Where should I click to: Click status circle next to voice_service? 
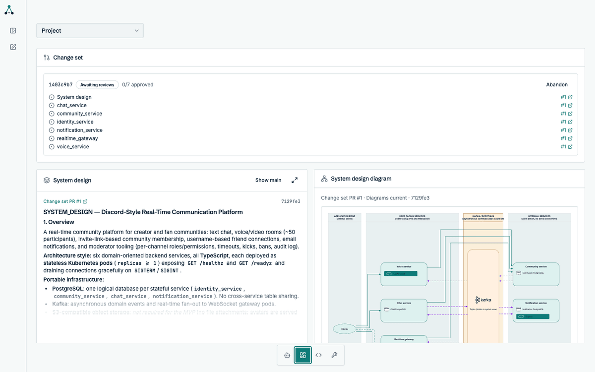[x=52, y=147]
